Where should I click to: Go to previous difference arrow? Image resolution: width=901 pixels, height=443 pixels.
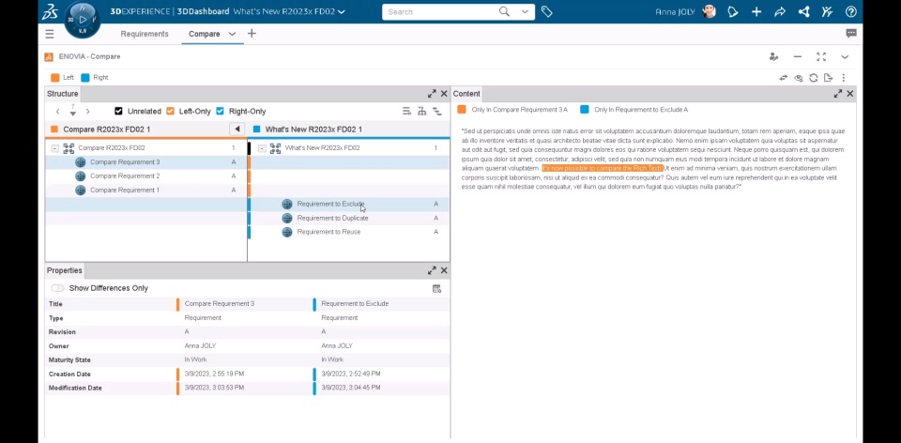coord(57,112)
